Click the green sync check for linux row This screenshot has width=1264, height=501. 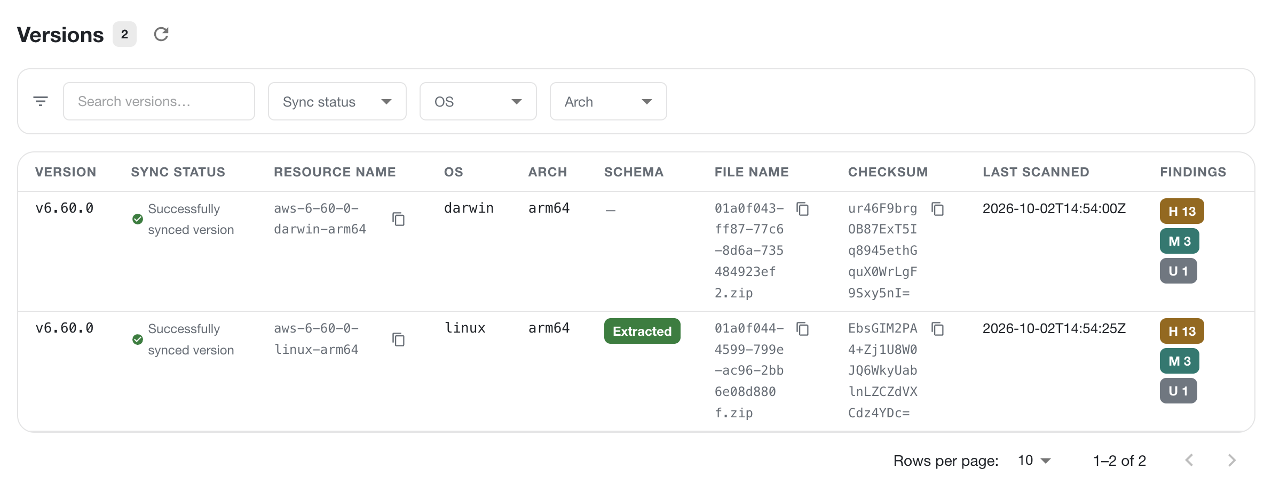point(138,340)
